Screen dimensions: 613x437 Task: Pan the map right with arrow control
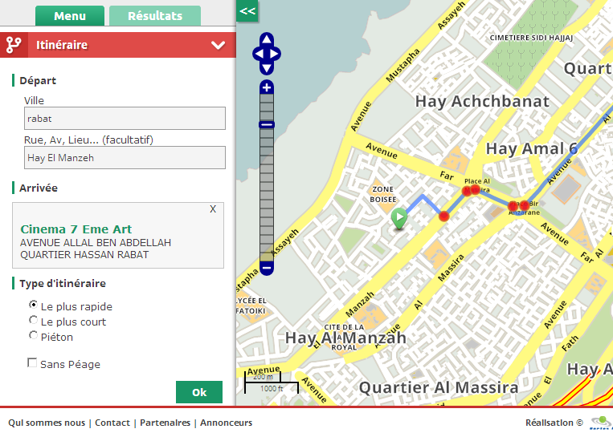coord(276,54)
